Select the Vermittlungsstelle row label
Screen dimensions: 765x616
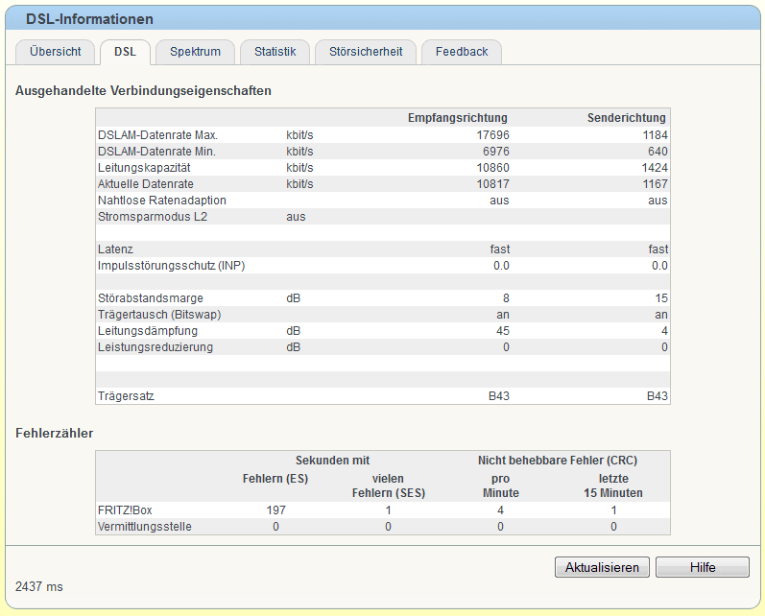point(144,527)
